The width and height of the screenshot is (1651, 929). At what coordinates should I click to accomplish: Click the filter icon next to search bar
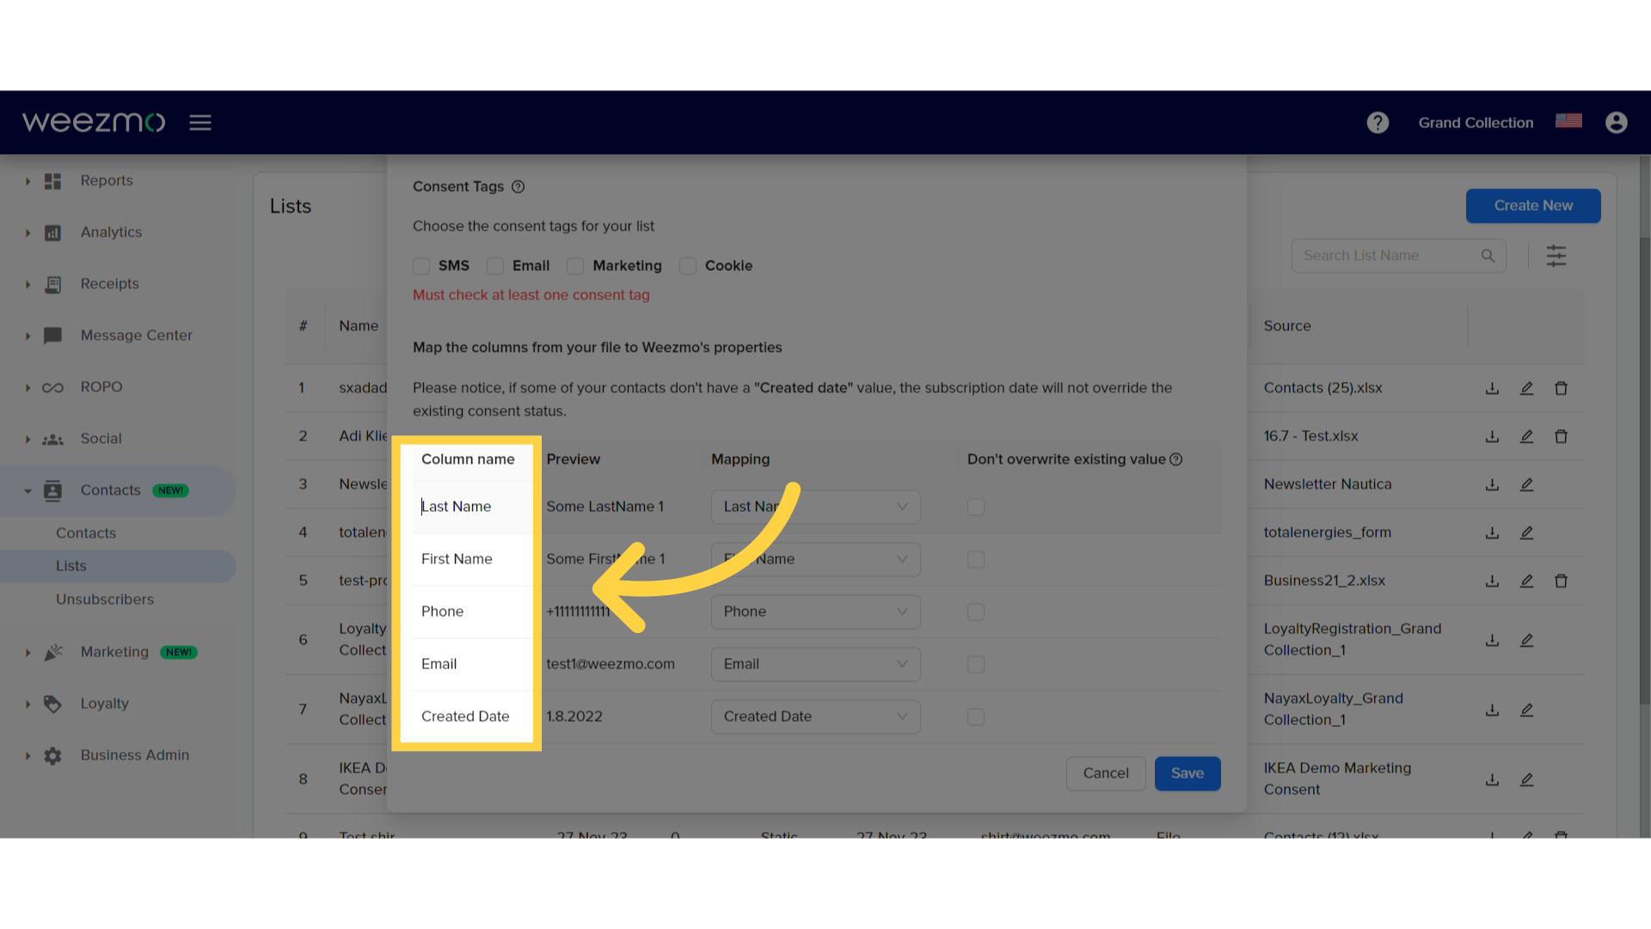[x=1557, y=255]
